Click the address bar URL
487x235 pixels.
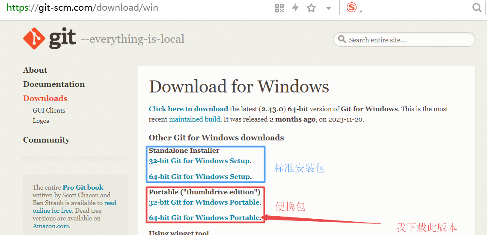point(83,7)
